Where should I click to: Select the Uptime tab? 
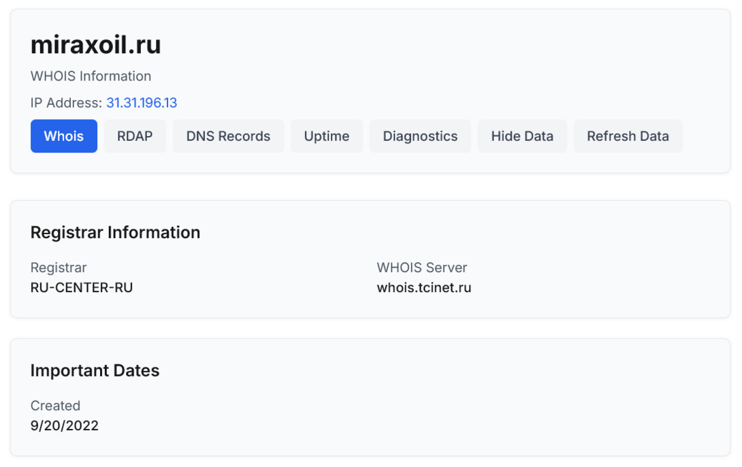(327, 136)
